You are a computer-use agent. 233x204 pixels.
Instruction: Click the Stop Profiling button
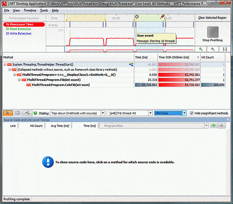213,34
